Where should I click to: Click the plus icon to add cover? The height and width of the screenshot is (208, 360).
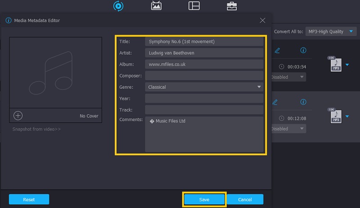click(x=18, y=116)
